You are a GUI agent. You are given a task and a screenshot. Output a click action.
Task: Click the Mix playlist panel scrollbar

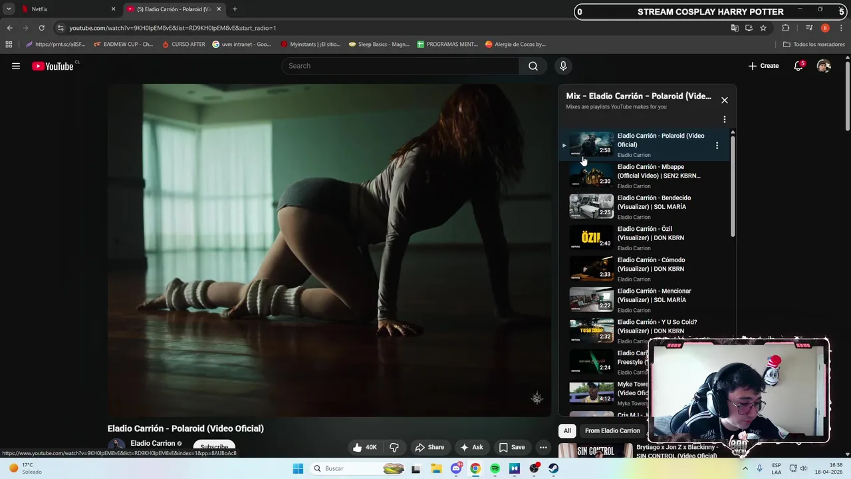733,185
